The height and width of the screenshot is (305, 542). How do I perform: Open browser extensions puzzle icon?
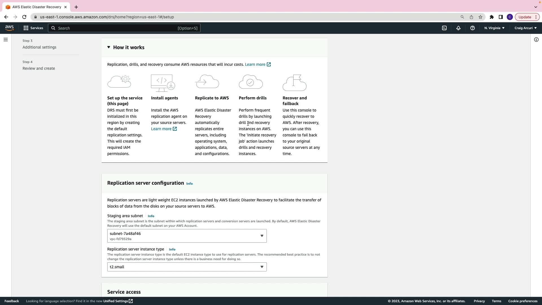click(x=492, y=17)
